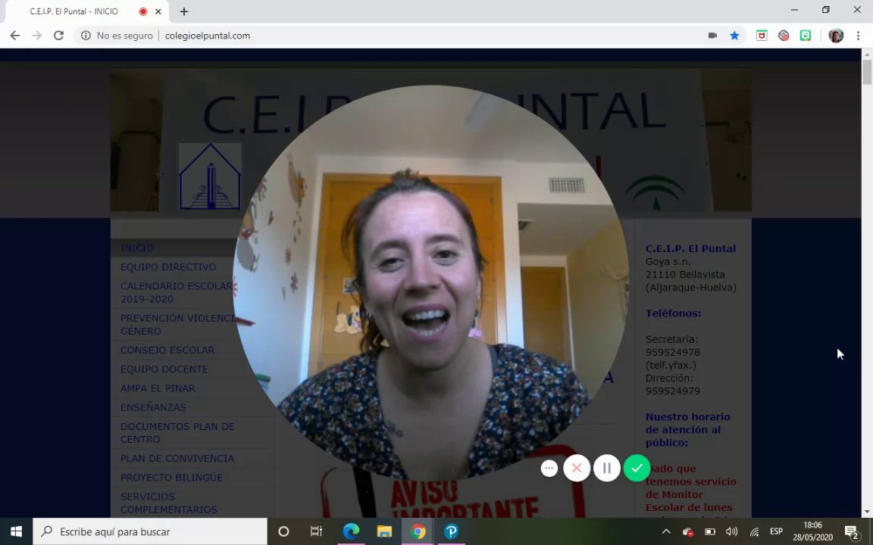Click 'Nuestro horario de atención al público' heading
Image resolution: width=873 pixels, height=545 pixels.
coord(687,429)
